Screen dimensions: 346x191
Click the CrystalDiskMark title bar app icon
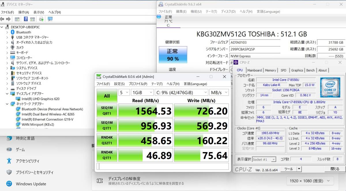[x=99, y=76]
